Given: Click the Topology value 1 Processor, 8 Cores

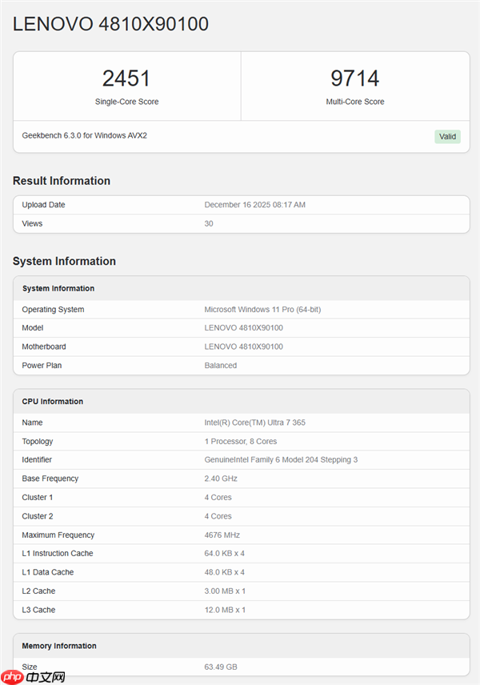Looking at the screenshot, I should point(240,441).
